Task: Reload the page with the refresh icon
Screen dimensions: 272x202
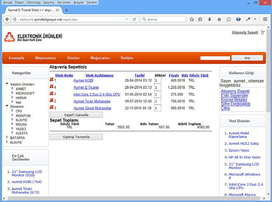Action: pos(134,19)
